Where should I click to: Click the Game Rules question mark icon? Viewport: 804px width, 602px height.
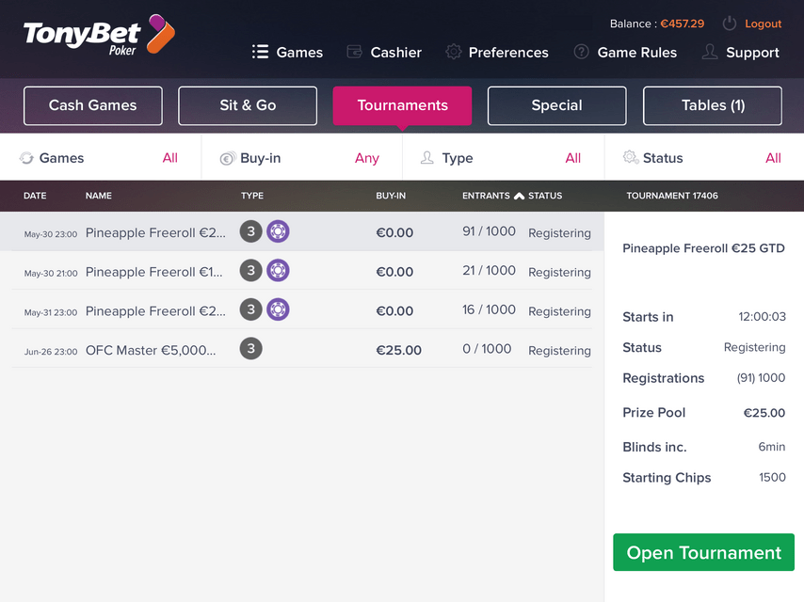coord(581,52)
